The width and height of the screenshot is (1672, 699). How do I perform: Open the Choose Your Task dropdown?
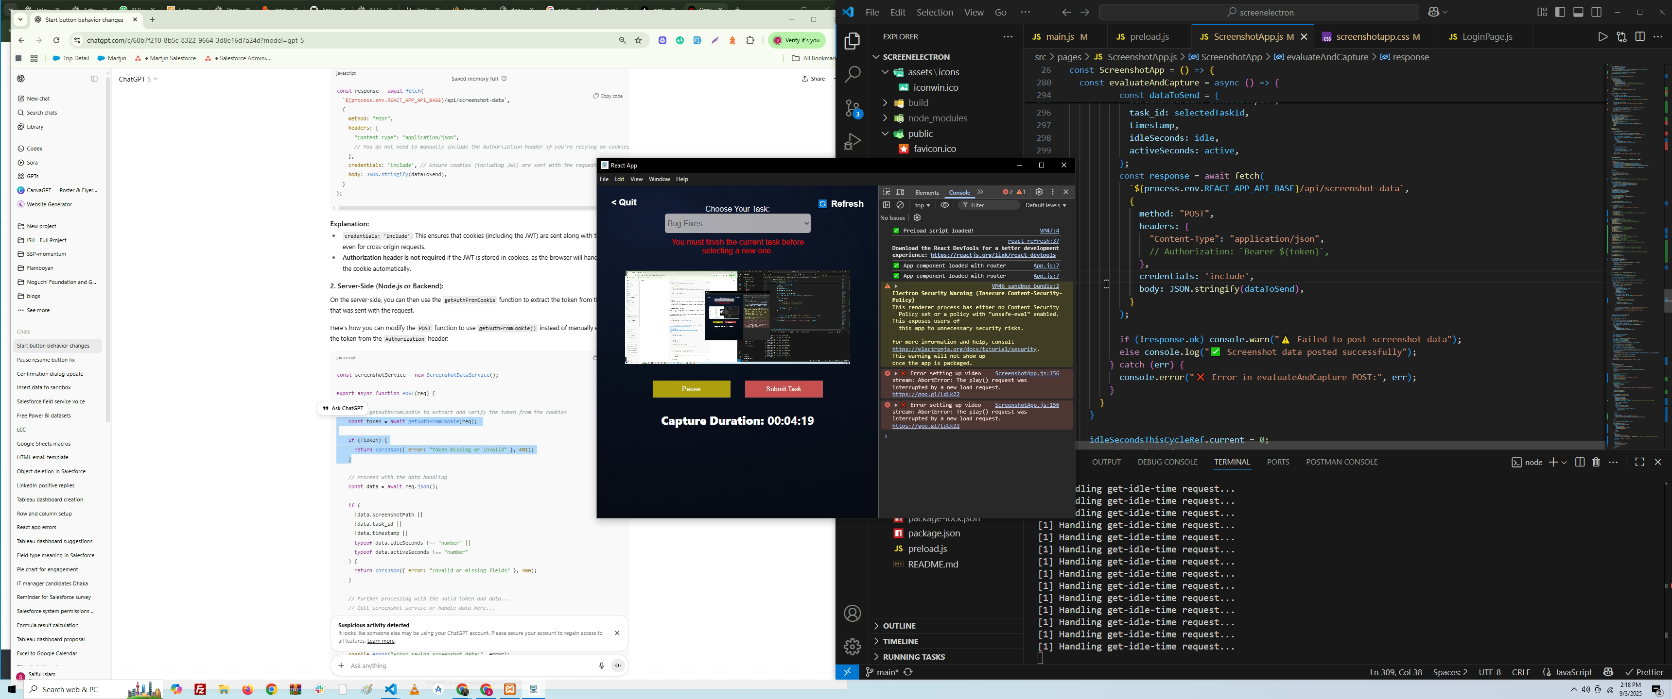(x=737, y=224)
